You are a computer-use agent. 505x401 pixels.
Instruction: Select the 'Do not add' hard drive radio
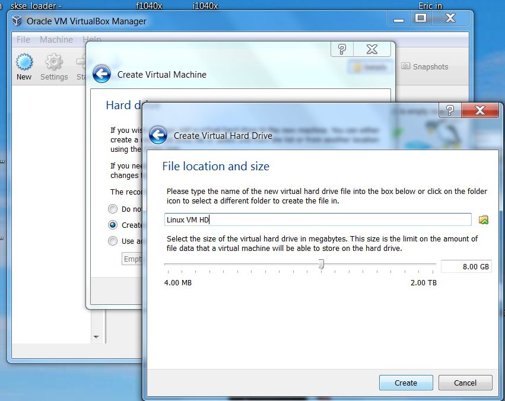(x=113, y=209)
